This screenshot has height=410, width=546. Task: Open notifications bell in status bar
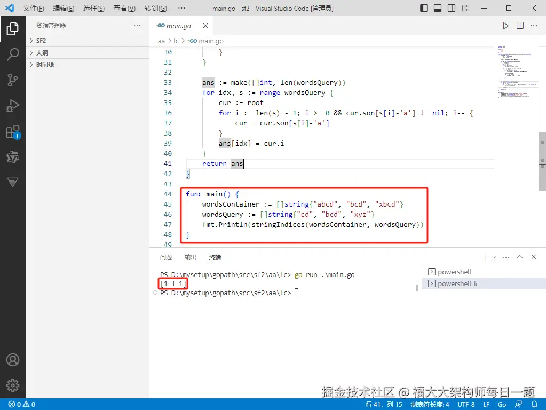[x=534, y=404]
